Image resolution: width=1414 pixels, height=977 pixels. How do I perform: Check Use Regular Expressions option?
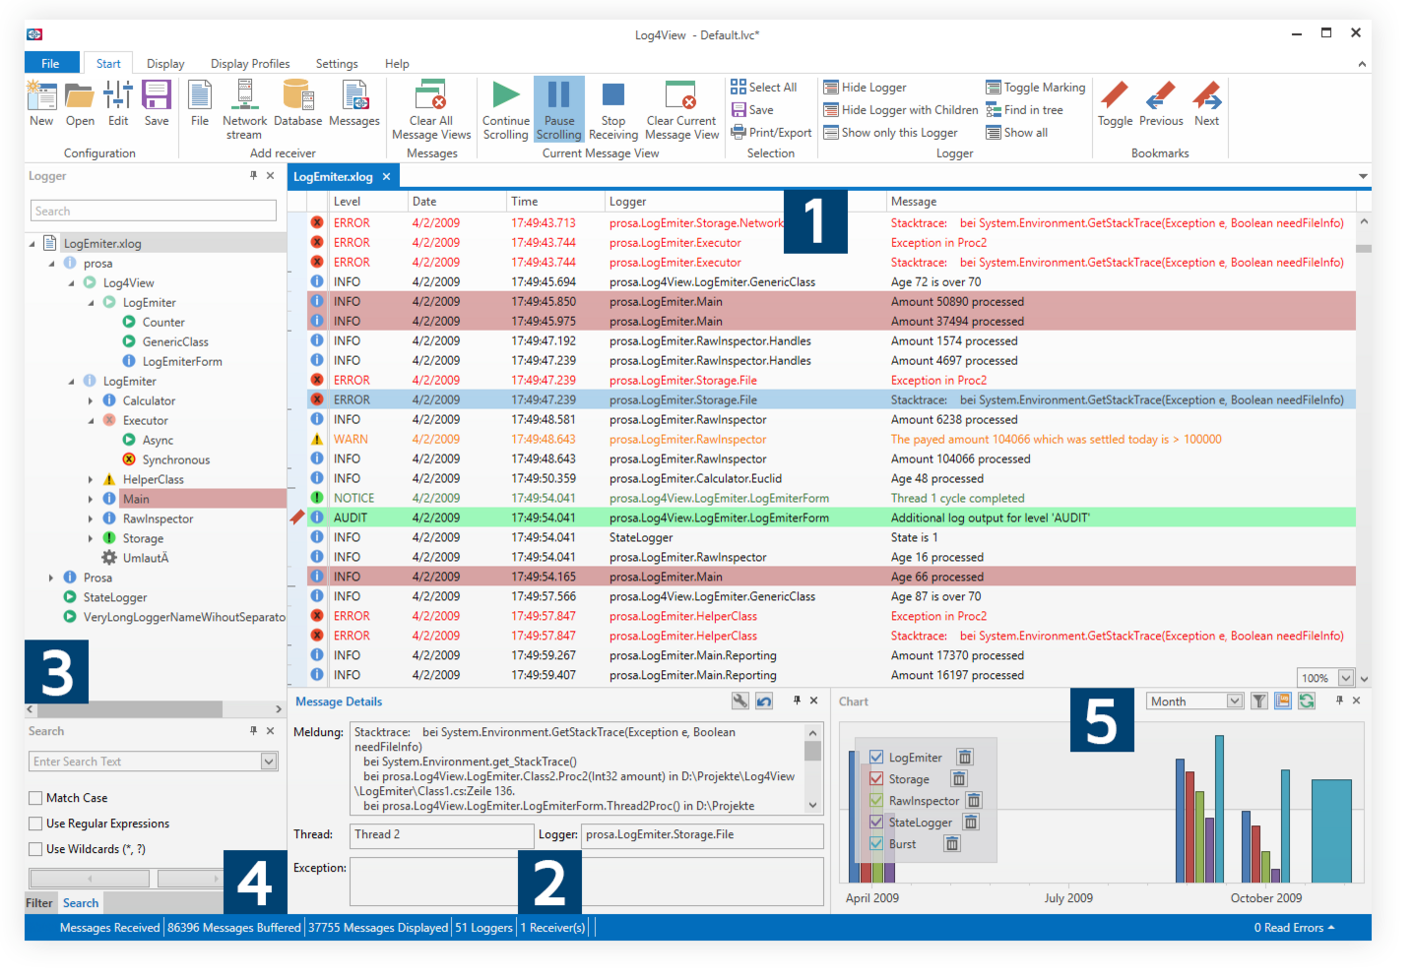point(36,824)
